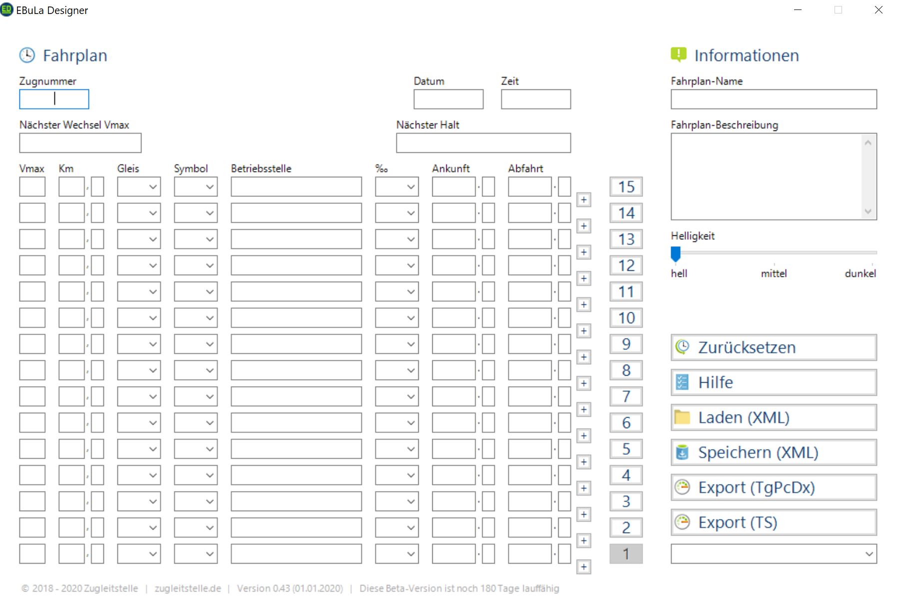
Task: Click the Betriebsstelle field in row 15
Action: point(296,187)
